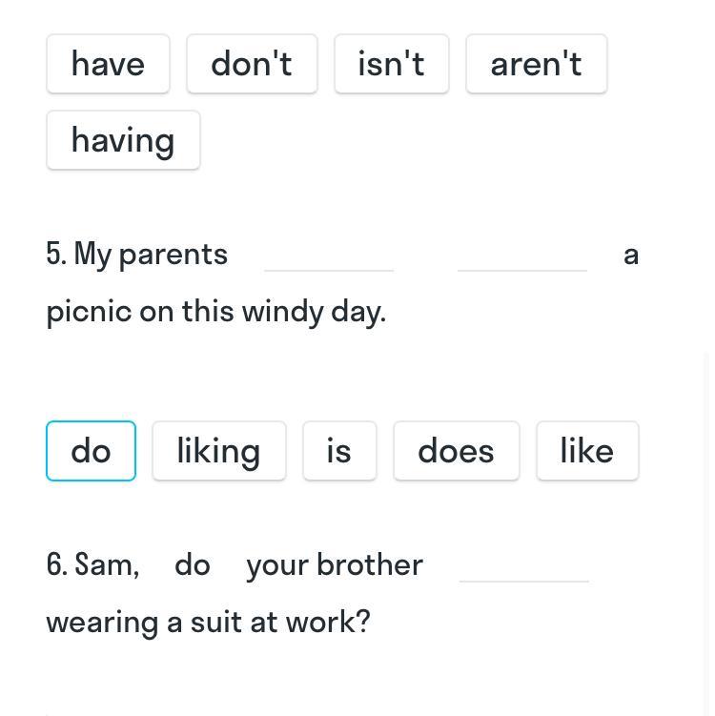Screen dimensions: 715x716
Task: Pick the "don't" word chip
Action: [x=252, y=64]
